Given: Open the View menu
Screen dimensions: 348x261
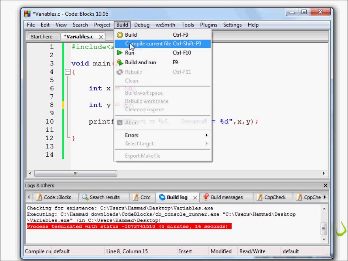Looking at the screenshot, I should tap(61, 25).
